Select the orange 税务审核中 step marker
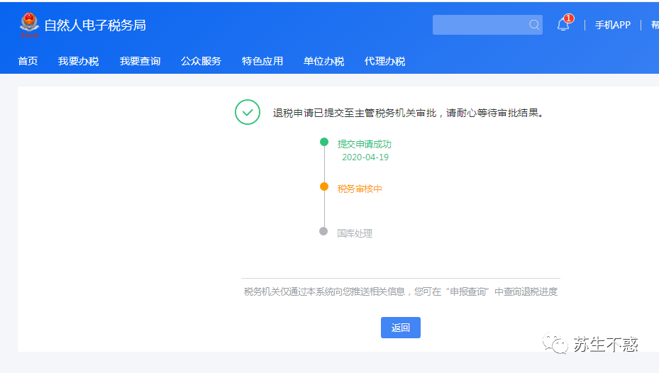 pyautogui.click(x=324, y=186)
